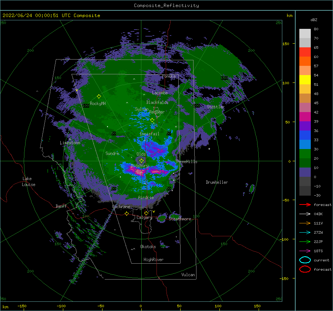Click the Didsbury town label
Viewport: 333px width, 311px height.
click(139, 166)
